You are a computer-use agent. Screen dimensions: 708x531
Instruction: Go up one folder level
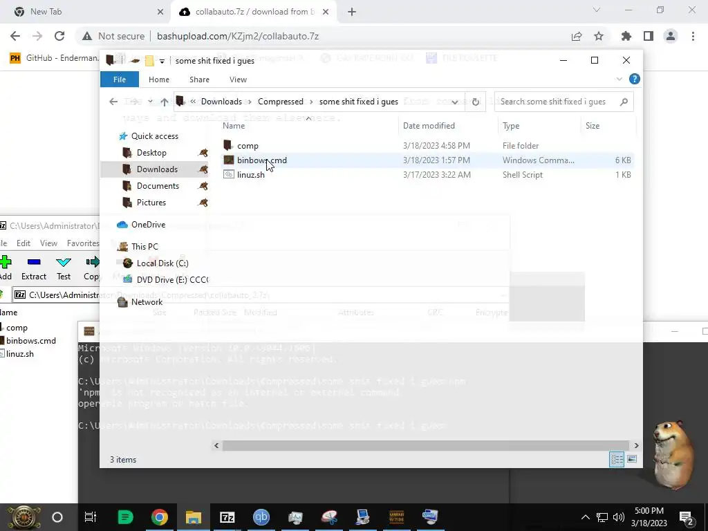(165, 102)
